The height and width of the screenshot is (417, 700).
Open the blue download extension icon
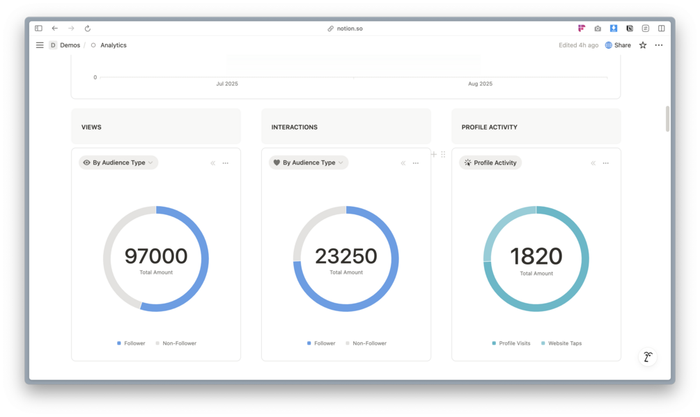pyautogui.click(x=614, y=28)
